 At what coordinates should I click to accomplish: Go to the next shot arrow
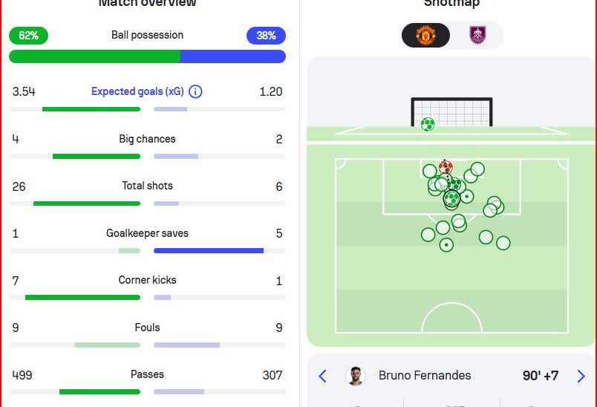tap(581, 376)
